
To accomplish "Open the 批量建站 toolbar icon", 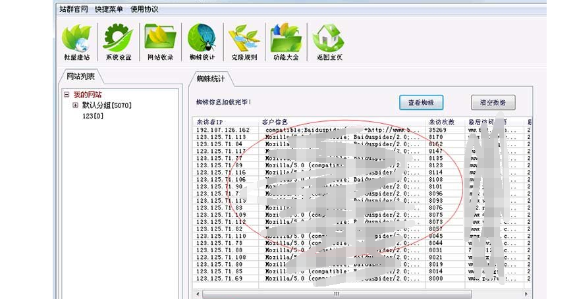I will [x=76, y=42].
